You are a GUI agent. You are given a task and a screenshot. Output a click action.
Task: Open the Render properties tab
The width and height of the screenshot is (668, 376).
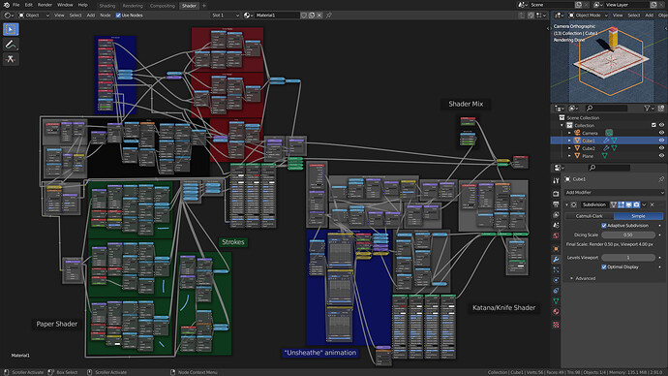point(556,194)
